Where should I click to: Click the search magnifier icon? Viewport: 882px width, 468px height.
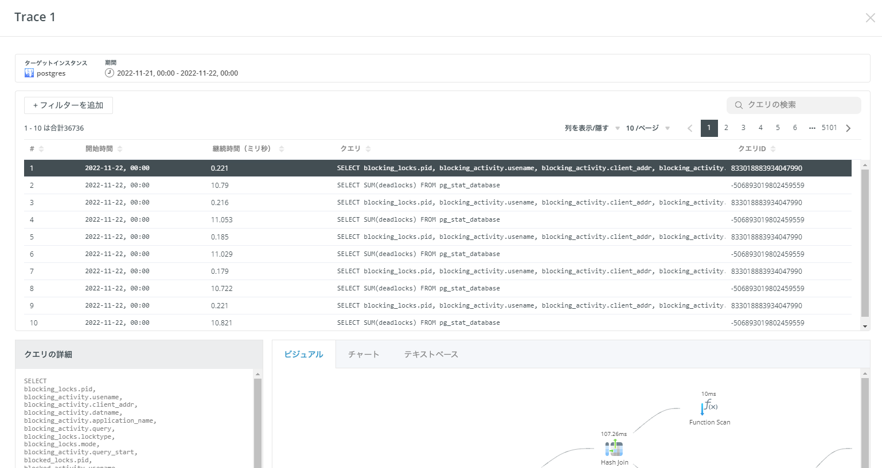click(x=739, y=105)
